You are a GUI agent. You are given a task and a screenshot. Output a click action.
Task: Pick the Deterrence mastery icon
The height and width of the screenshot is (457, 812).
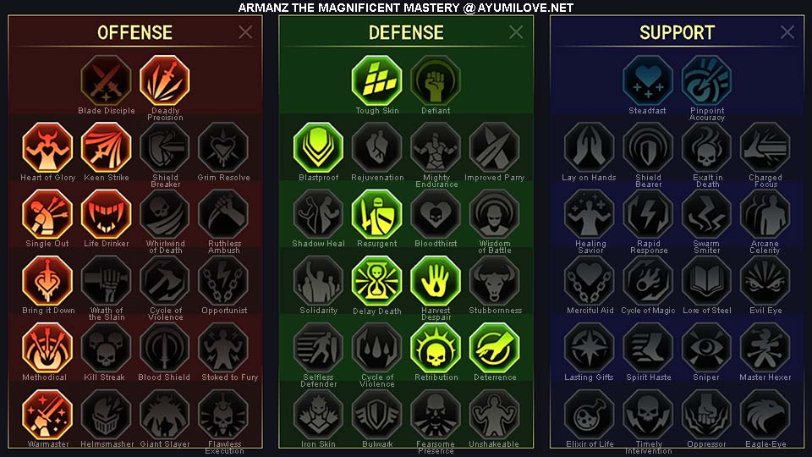(x=494, y=348)
